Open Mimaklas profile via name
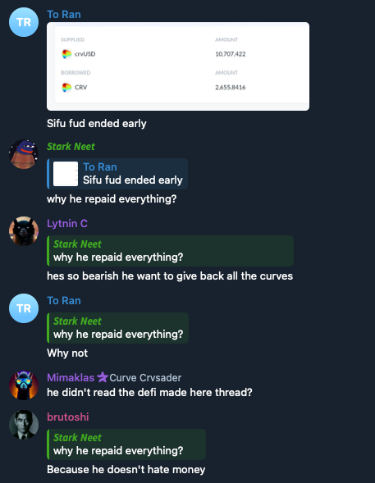The image size is (375, 483). [71, 378]
